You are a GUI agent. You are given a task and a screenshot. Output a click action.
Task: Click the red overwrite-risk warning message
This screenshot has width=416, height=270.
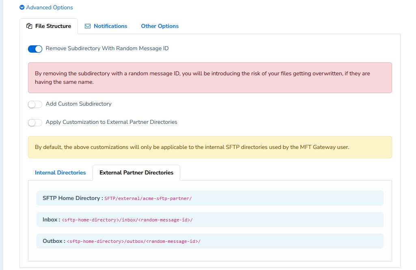pos(210,78)
